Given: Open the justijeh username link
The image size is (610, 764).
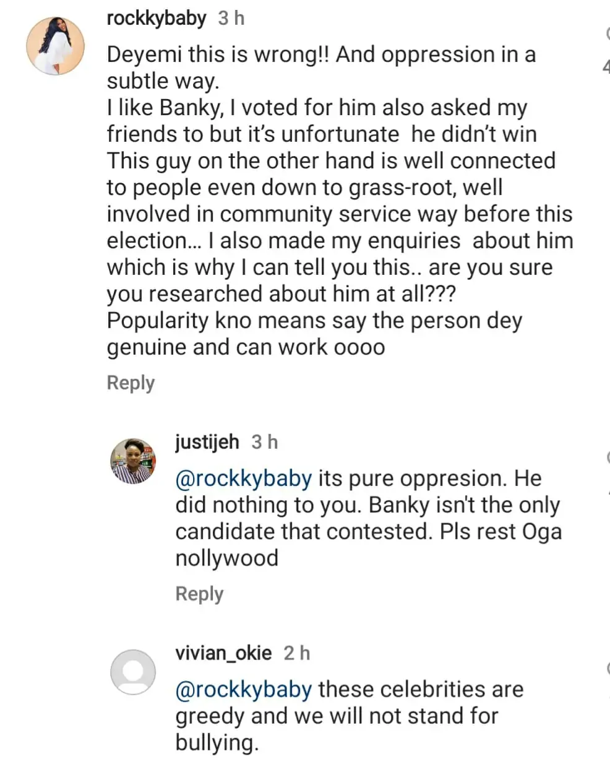Looking at the screenshot, I should 207,442.
